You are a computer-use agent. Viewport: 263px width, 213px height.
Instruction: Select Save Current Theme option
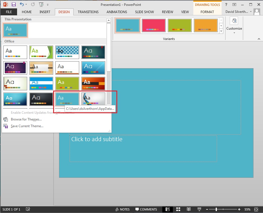tap(27, 126)
